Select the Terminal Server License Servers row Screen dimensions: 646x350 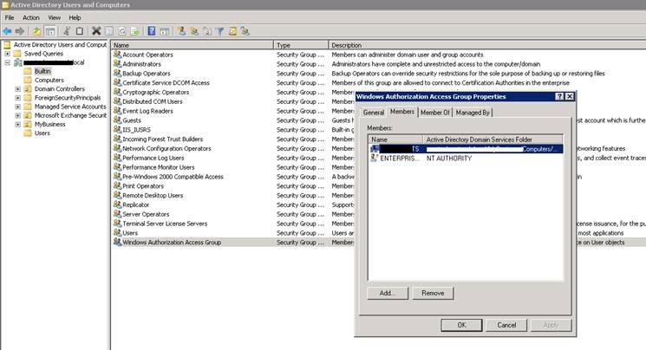[165, 224]
